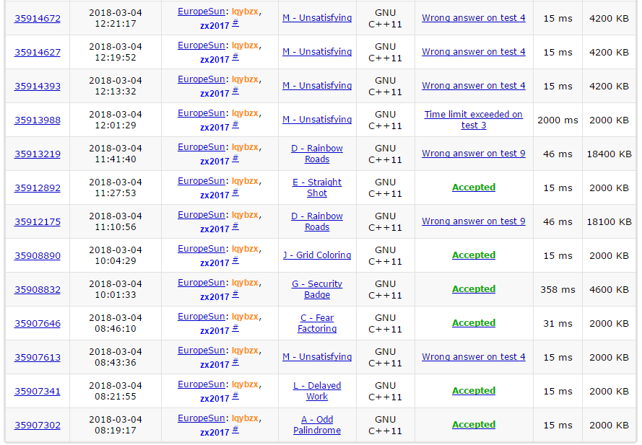Click the # icon in submission 35914672 row
Screen dimensions: 642x445
tap(235, 24)
